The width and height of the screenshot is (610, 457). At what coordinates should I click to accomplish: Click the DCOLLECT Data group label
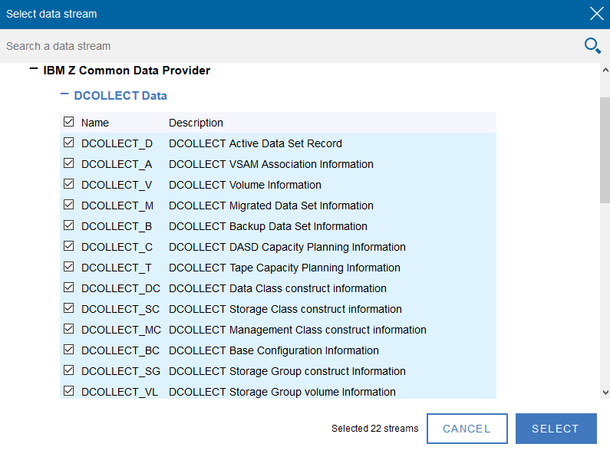(x=120, y=96)
